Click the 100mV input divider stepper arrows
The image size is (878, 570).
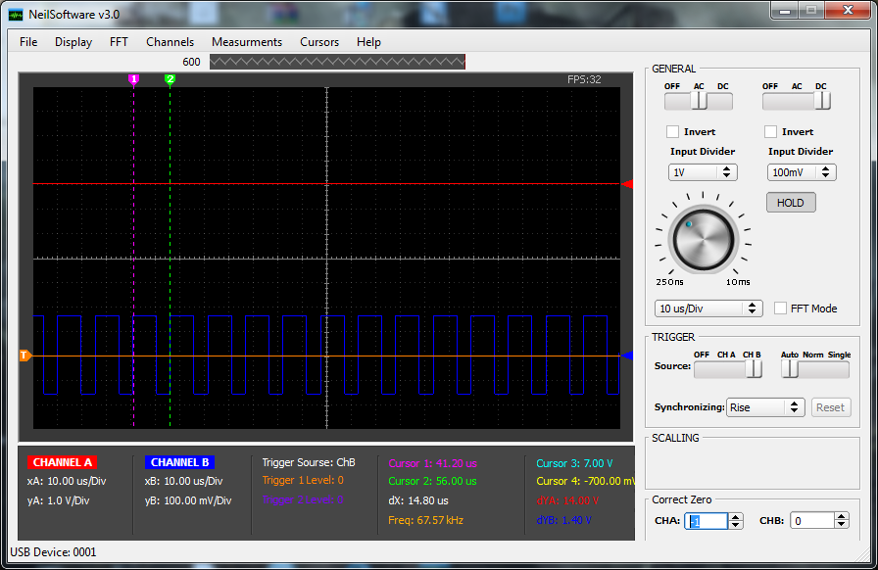tap(825, 172)
